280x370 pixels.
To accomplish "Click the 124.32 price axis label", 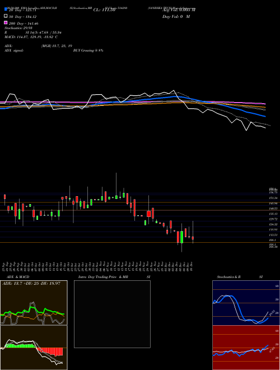I will coord(273,224).
